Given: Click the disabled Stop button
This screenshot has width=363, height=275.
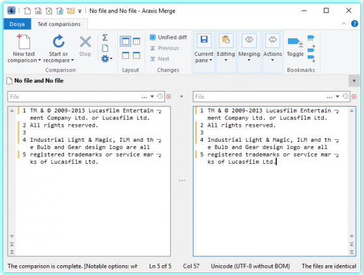Looking at the screenshot, I should [85, 46].
